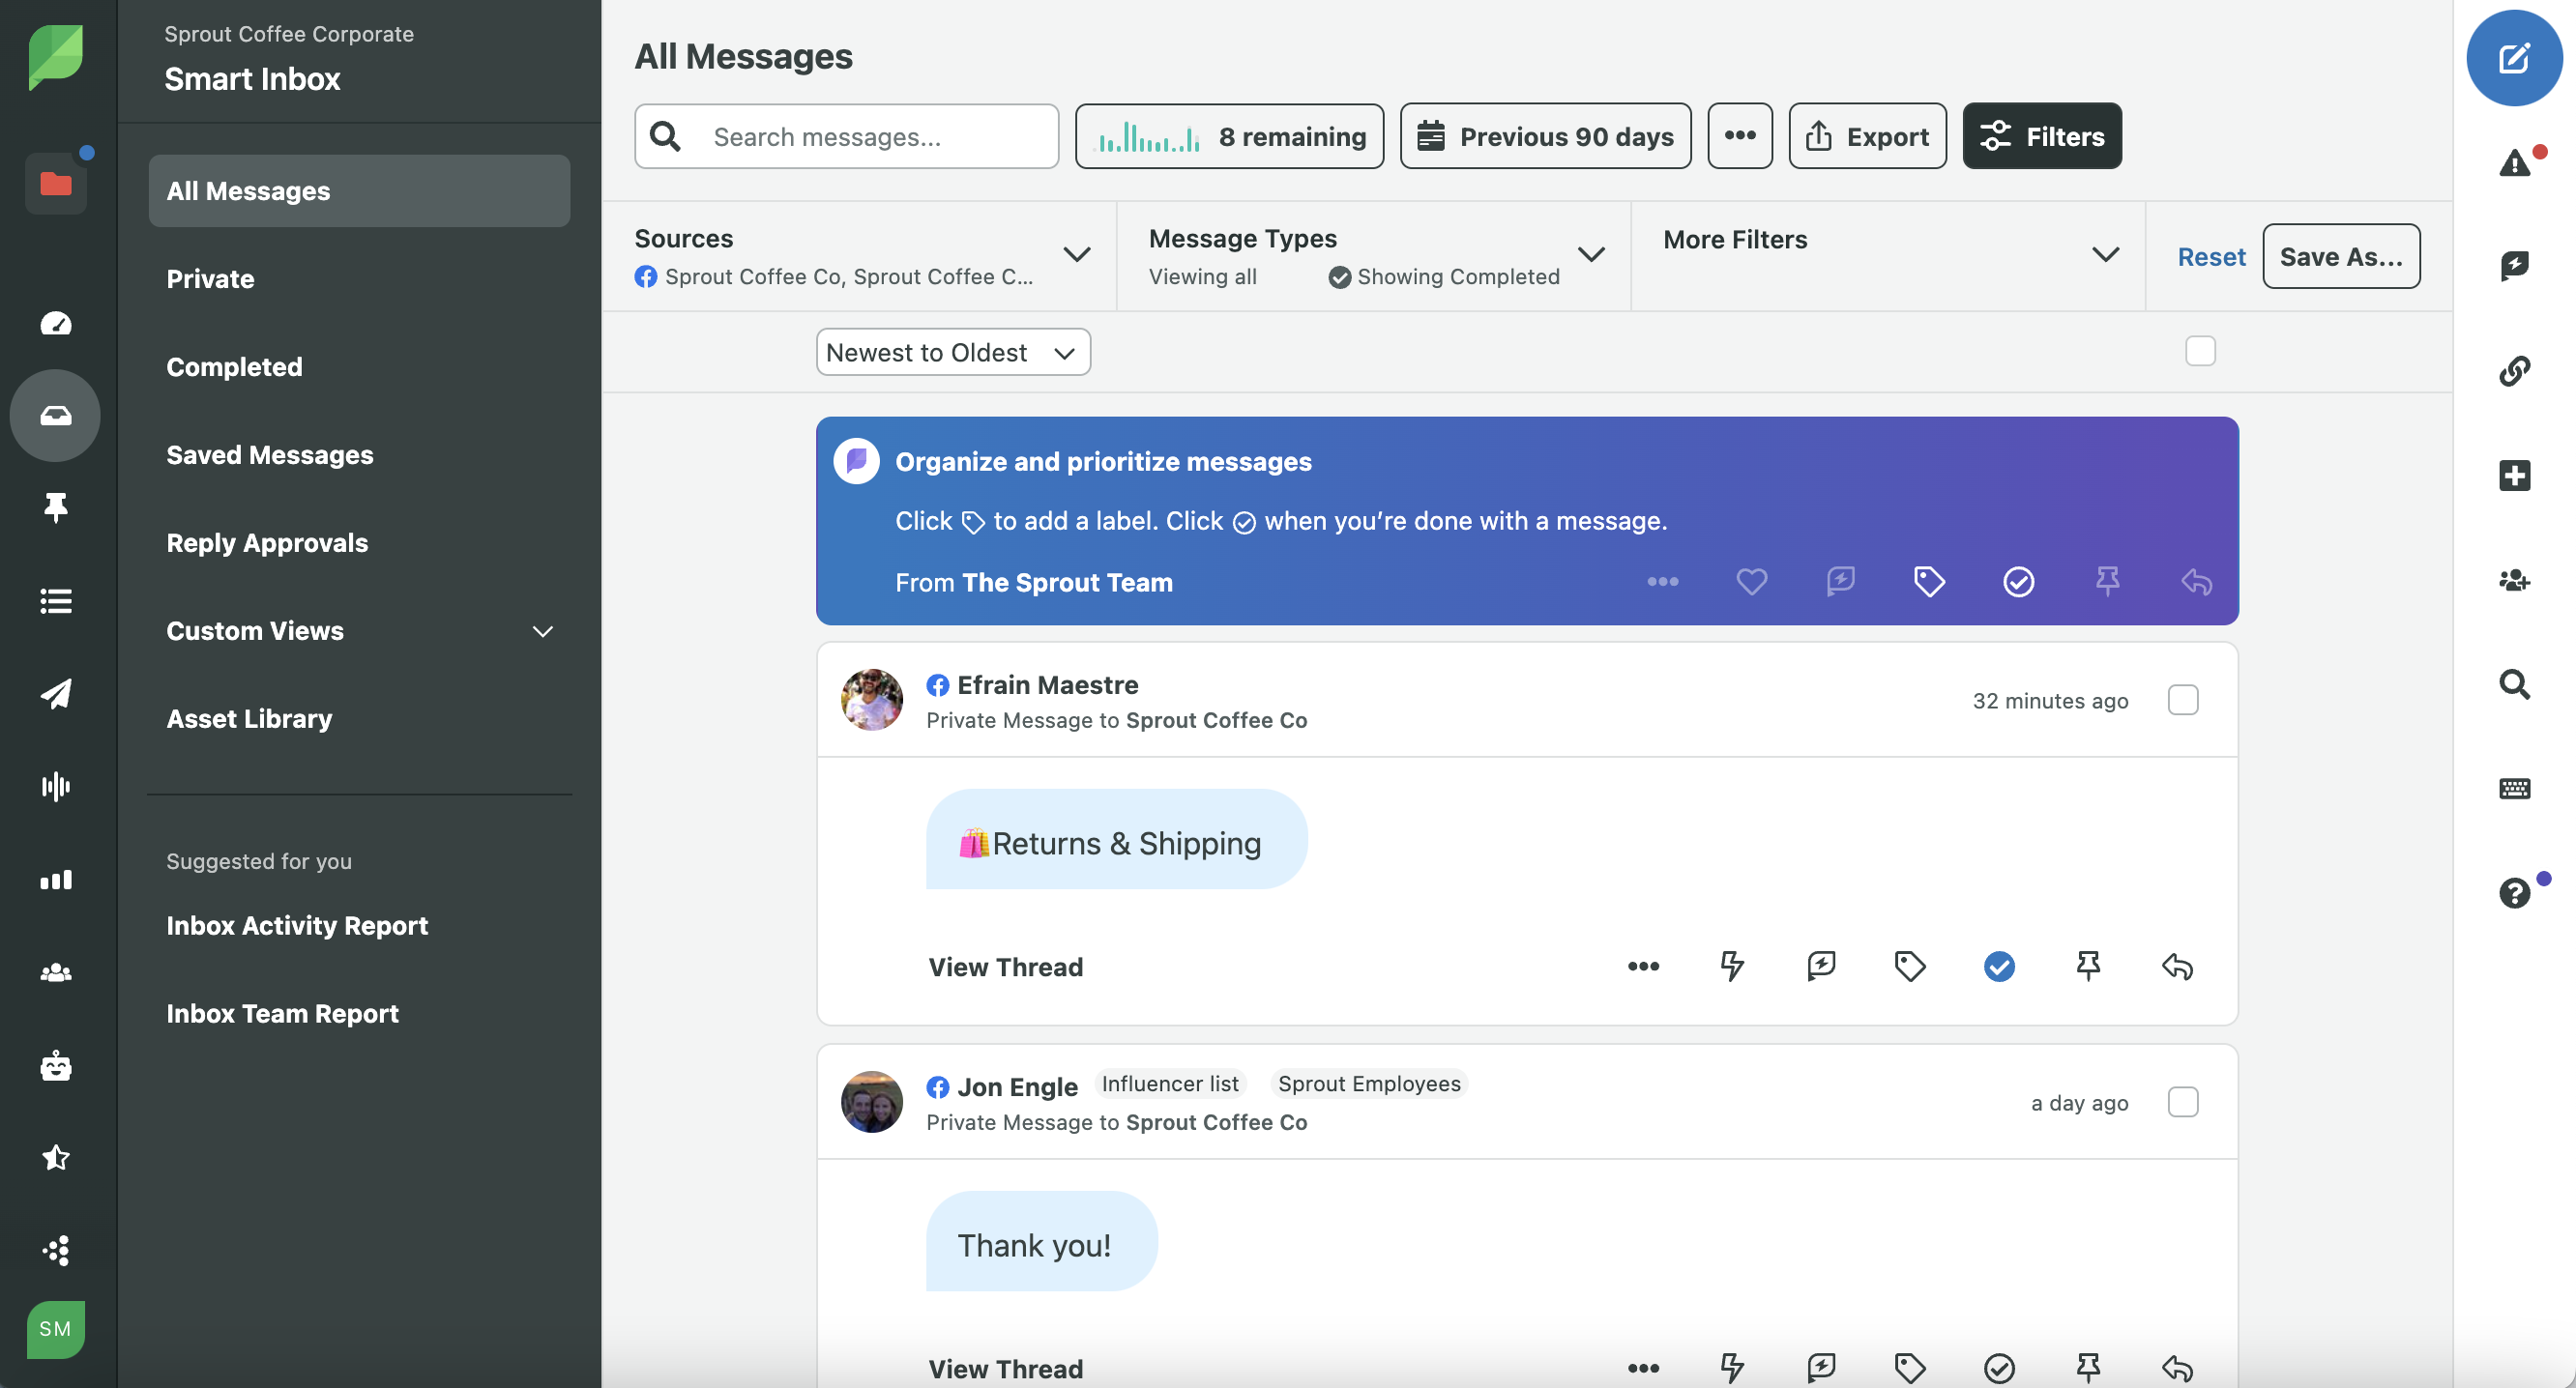Open the keyboard shortcuts icon
This screenshot has width=2576, height=1388.
tap(2514, 789)
